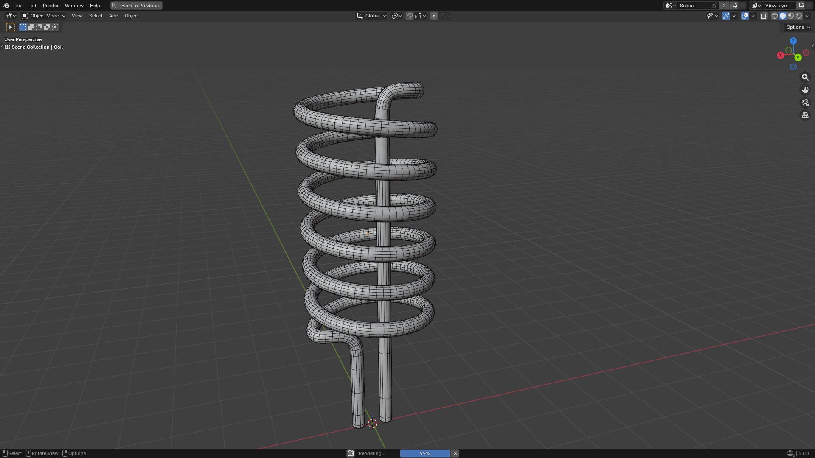Open the viewport Select menu

tap(96, 16)
